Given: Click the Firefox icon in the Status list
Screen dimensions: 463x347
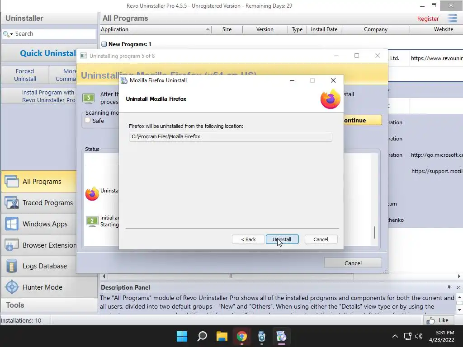Looking at the screenshot, I should click(92, 193).
